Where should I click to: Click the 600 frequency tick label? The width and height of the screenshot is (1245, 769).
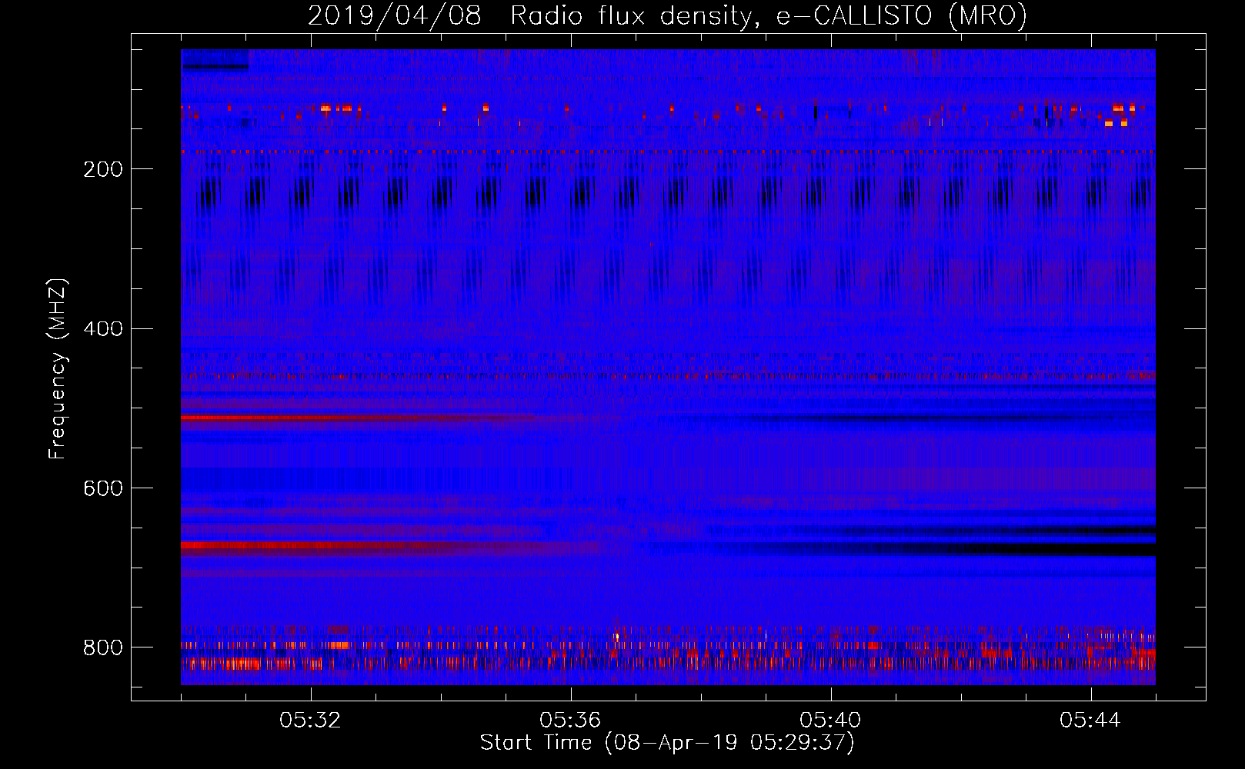pyautogui.click(x=103, y=488)
